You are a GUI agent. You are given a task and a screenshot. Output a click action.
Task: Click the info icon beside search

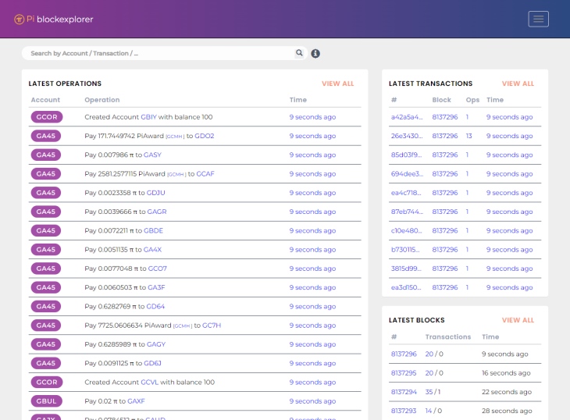tap(315, 54)
